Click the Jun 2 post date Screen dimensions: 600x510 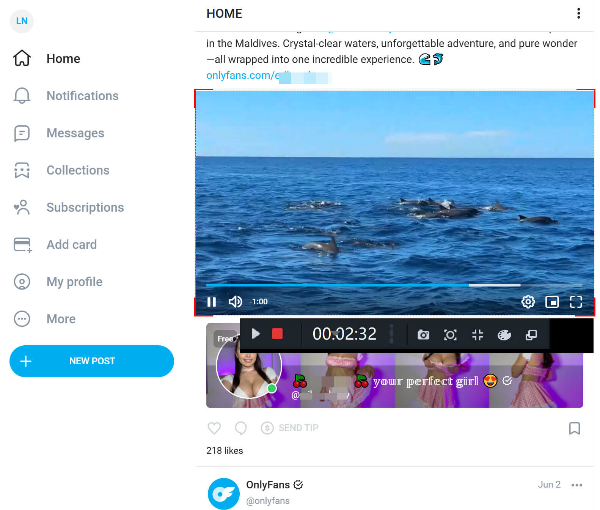point(549,485)
